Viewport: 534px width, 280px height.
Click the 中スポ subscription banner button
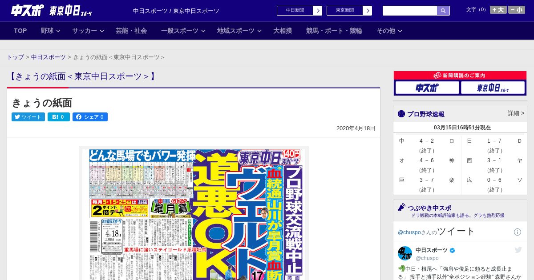pyautogui.click(x=427, y=88)
